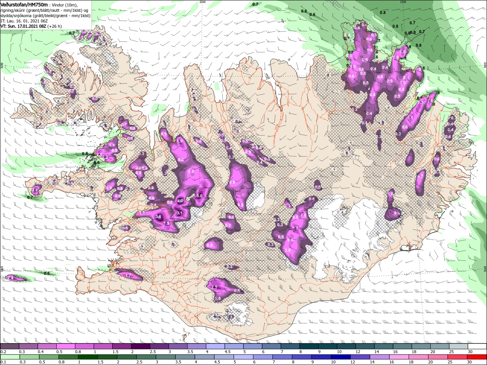Select the dark teal 8 swatch in the snow legend
The height and width of the screenshot is (365, 487).
point(309,346)
